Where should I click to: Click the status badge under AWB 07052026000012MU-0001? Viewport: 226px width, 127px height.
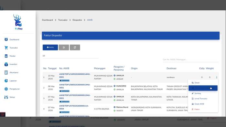pyautogui.click(x=64, y=101)
